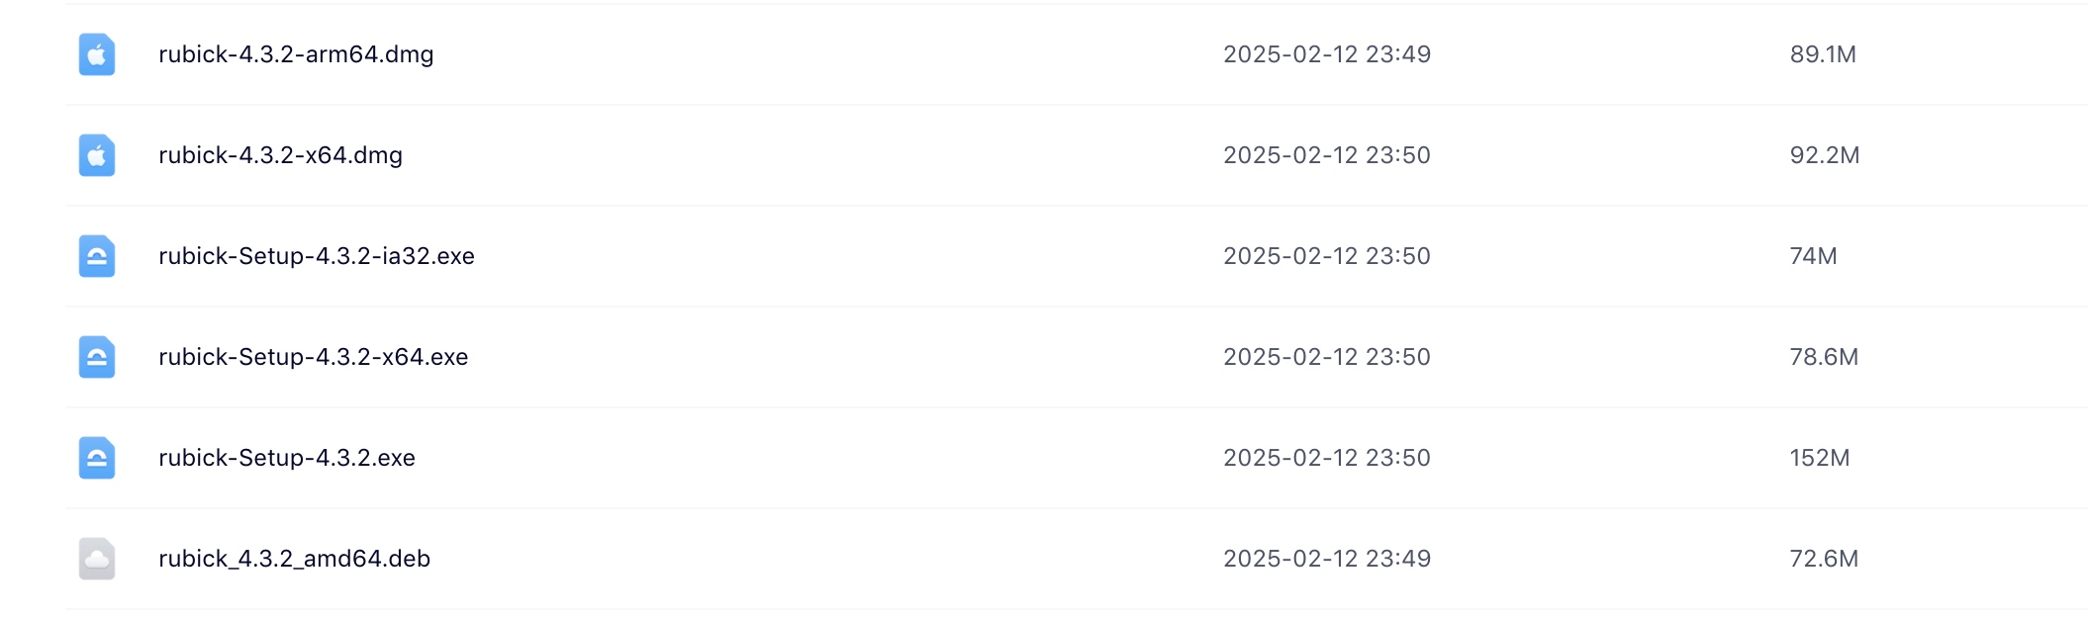Screen dimensions: 2088x619
Task: Open rubick-4.3.2-arm64.dmg file link
Action: tap(296, 54)
